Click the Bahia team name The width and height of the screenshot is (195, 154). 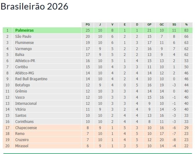20,55
